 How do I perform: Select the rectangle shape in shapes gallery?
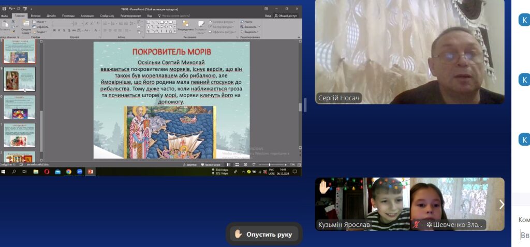point(161,22)
